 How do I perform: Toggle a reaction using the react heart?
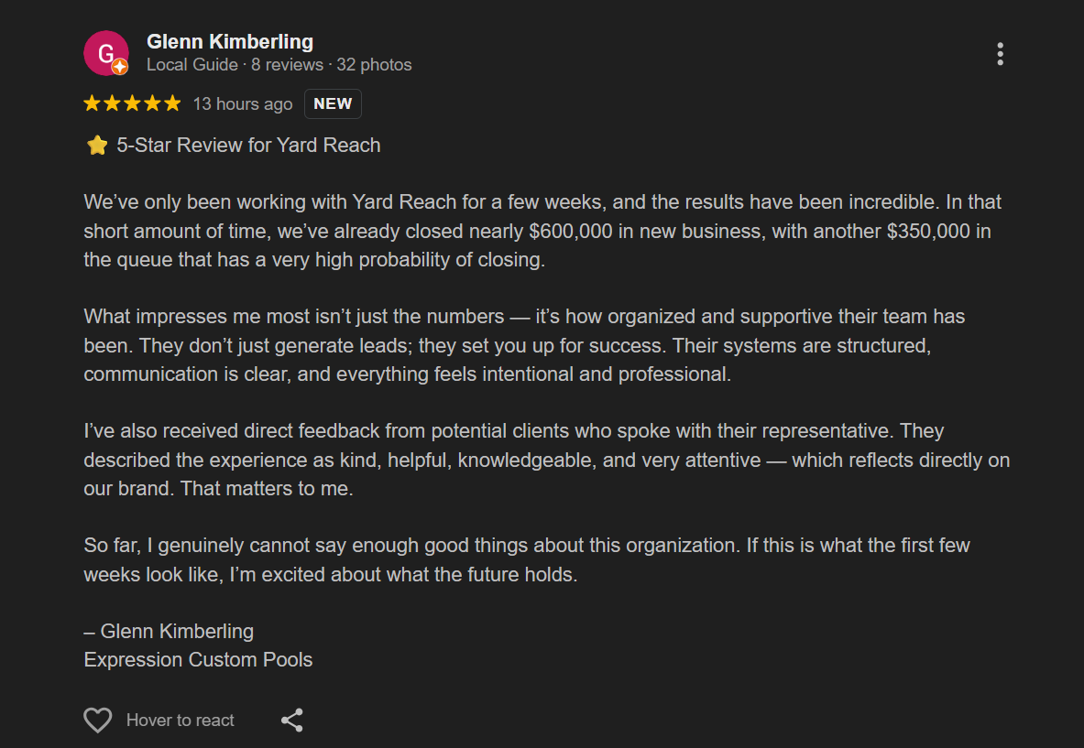pos(97,721)
